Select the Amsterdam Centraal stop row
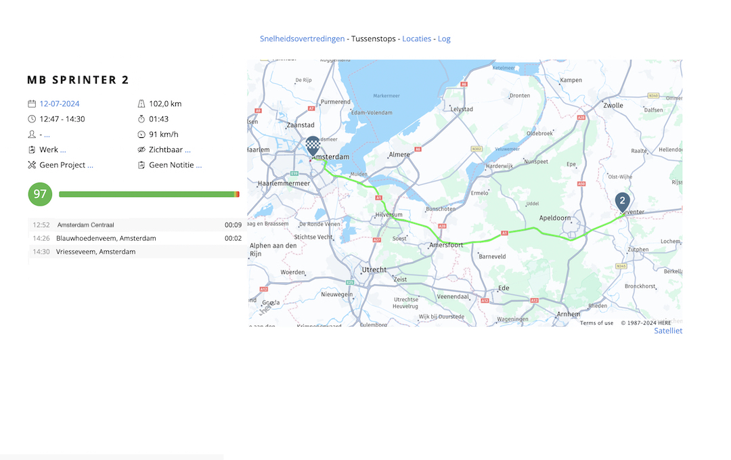The image size is (731, 460). (135, 225)
